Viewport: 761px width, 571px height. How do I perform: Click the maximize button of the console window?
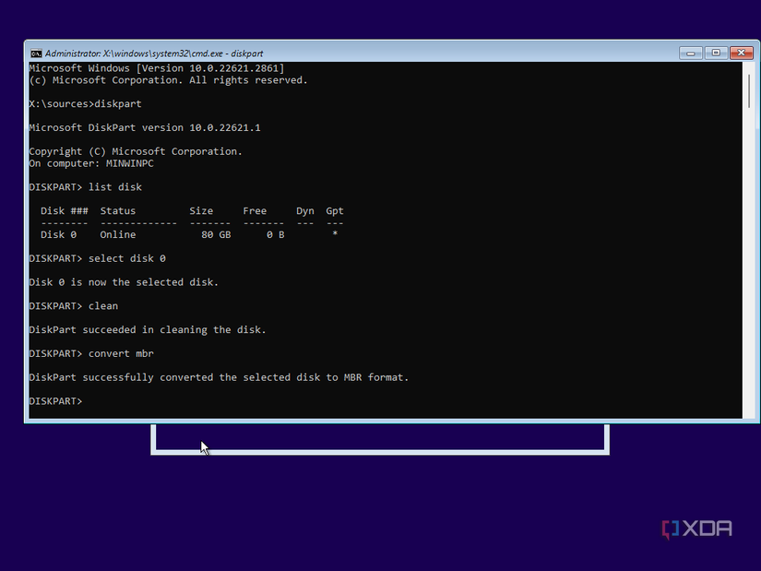[x=716, y=53]
